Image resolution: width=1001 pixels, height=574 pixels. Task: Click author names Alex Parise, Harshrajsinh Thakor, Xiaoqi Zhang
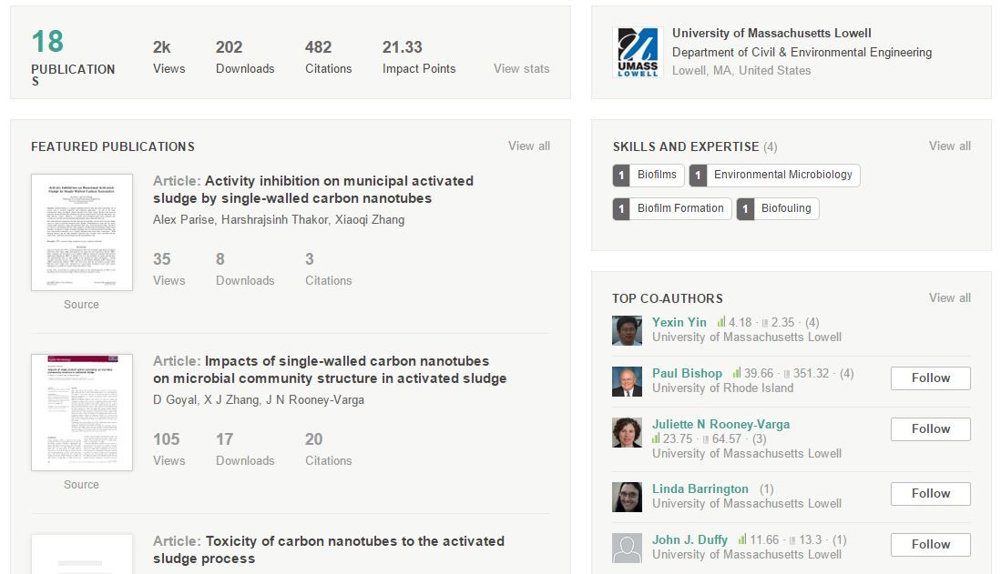(279, 219)
